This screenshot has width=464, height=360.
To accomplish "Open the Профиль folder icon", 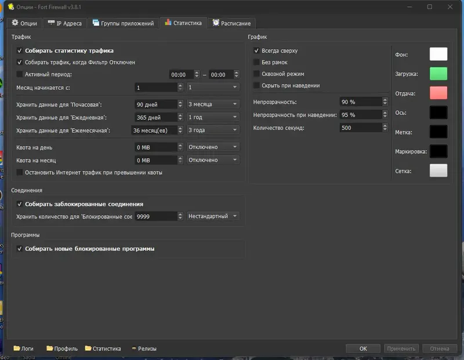I will tap(50, 348).
